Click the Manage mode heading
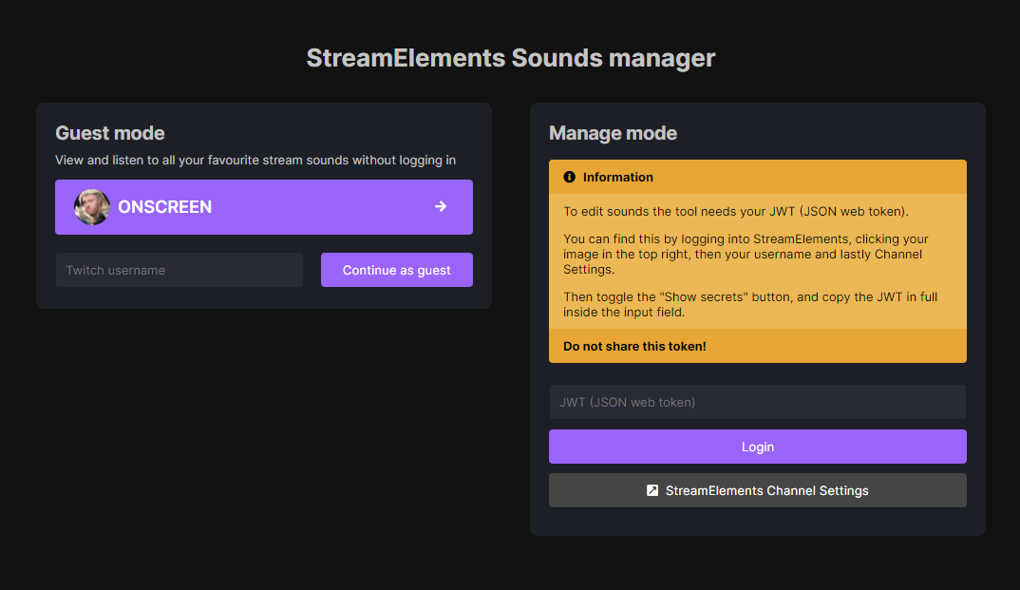Image resolution: width=1020 pixels, height=590 pixels. coord(613,133)
